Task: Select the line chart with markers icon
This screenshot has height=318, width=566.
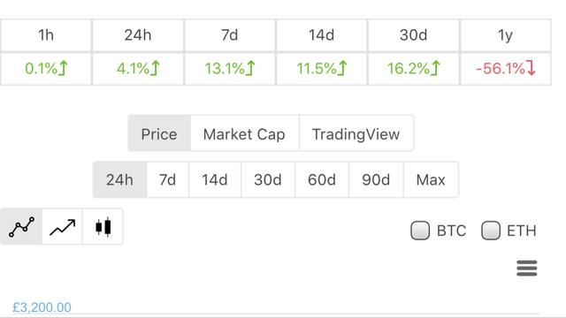Action: pyautogui.click(x=21, y=227)
